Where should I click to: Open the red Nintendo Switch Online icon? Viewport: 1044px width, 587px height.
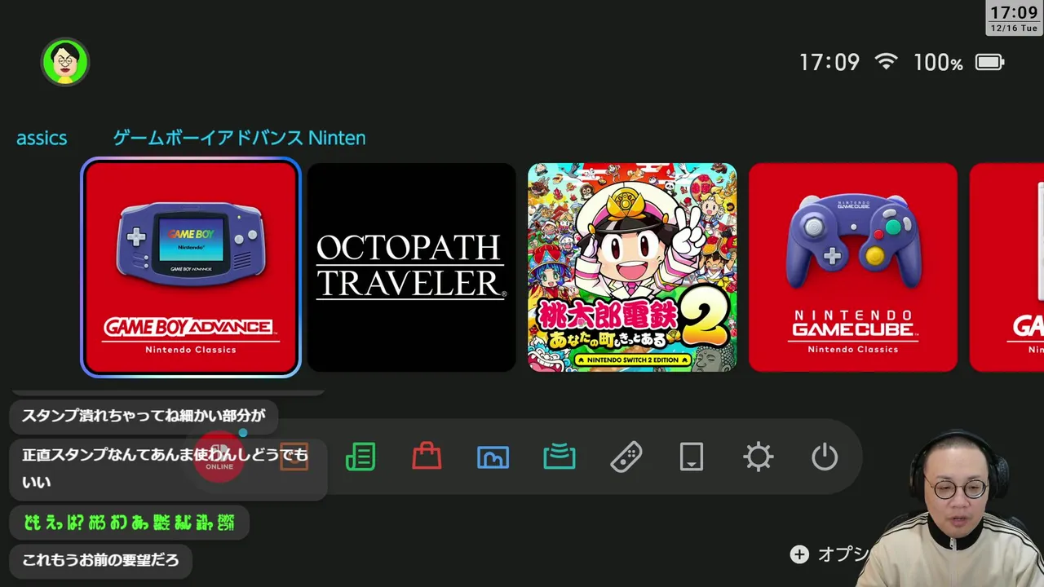[x=219, y=457]
